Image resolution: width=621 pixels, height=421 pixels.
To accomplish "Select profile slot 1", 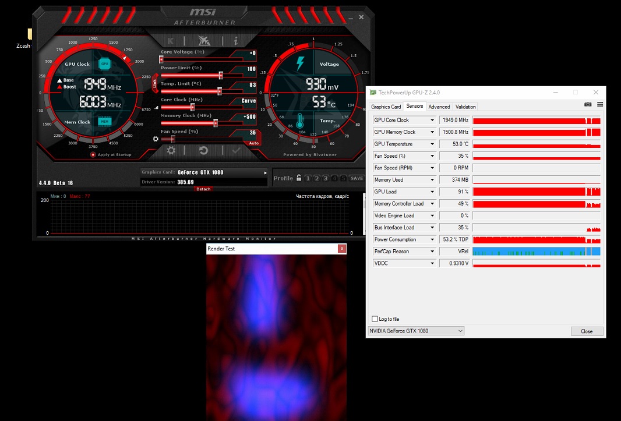I will pos(308,178).
